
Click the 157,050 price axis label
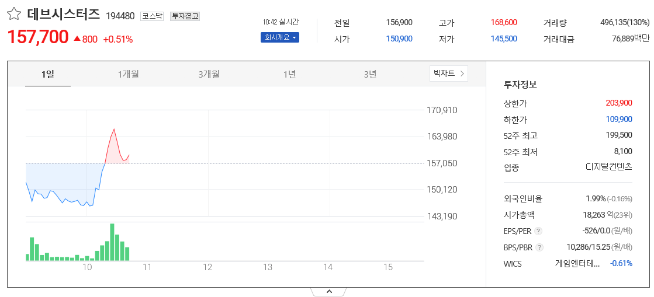442,163
